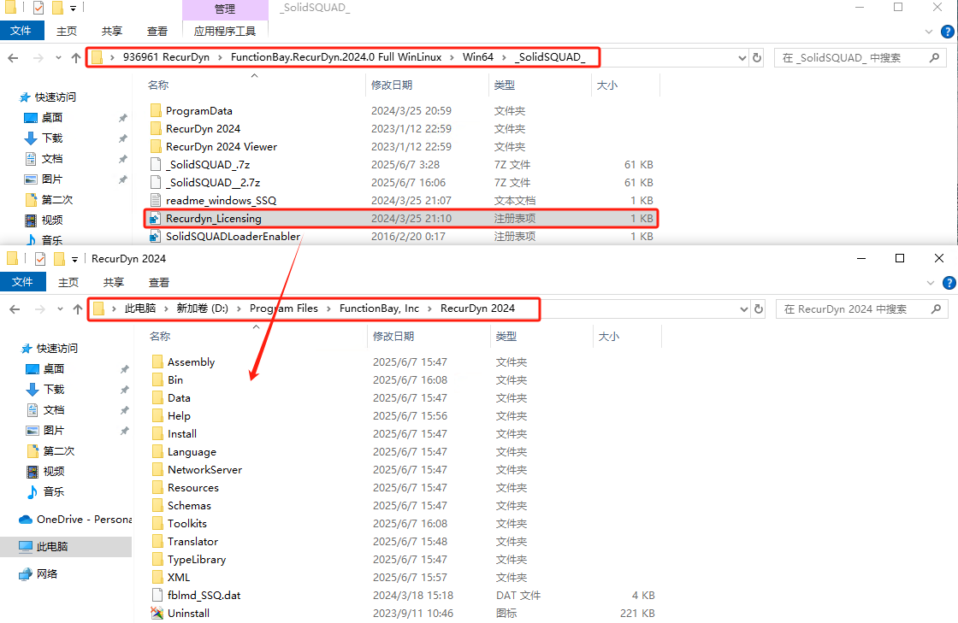The width and height of the screenshot is (958, 623).
Task: Collapse the ribbon in RecurDyn 2024 window
Action: [931, 283]
